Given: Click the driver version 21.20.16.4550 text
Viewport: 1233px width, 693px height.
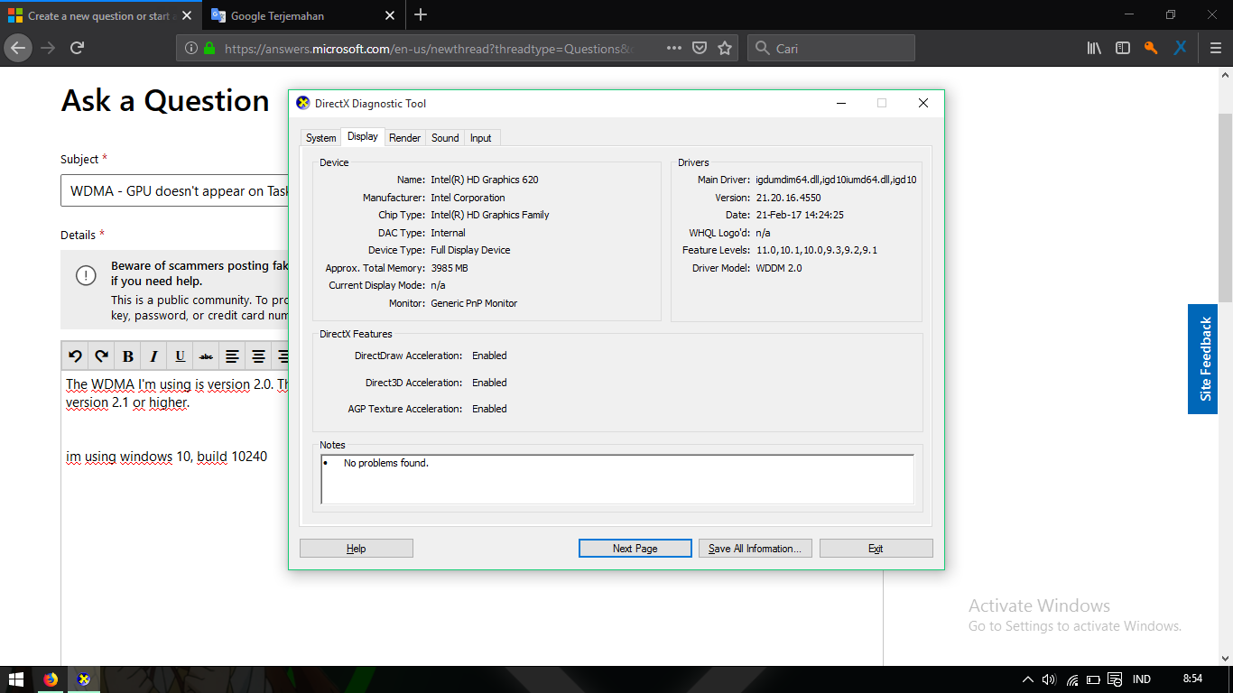Looking at the screenshot, I should point(788,198).
